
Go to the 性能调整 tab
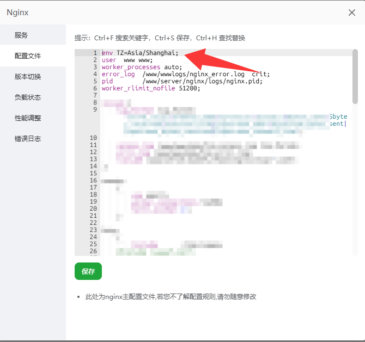[28, 118]
